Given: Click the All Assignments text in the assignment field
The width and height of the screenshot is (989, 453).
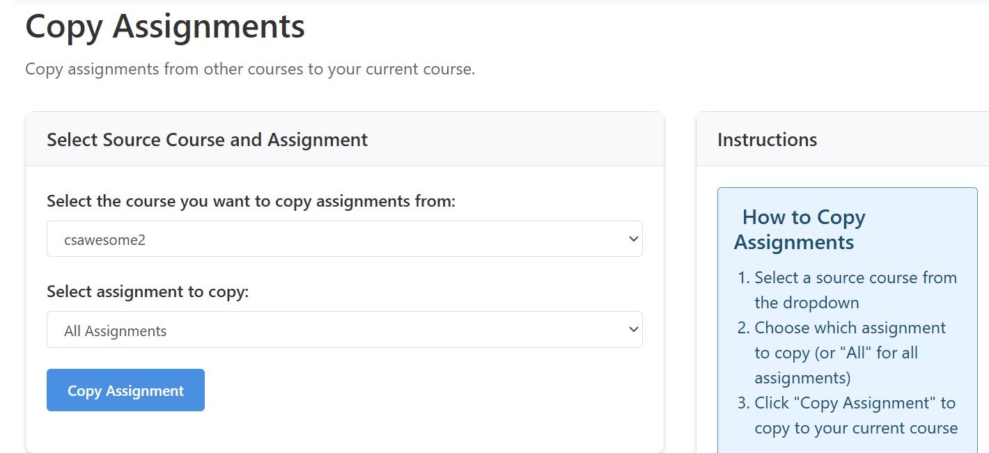Looking at the screenshot, I should pos(115,331).
